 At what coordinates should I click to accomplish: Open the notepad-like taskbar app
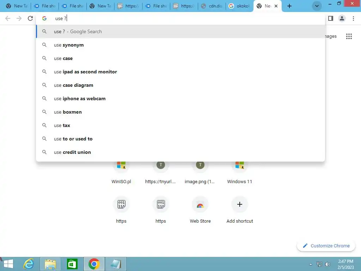(116, 264)
